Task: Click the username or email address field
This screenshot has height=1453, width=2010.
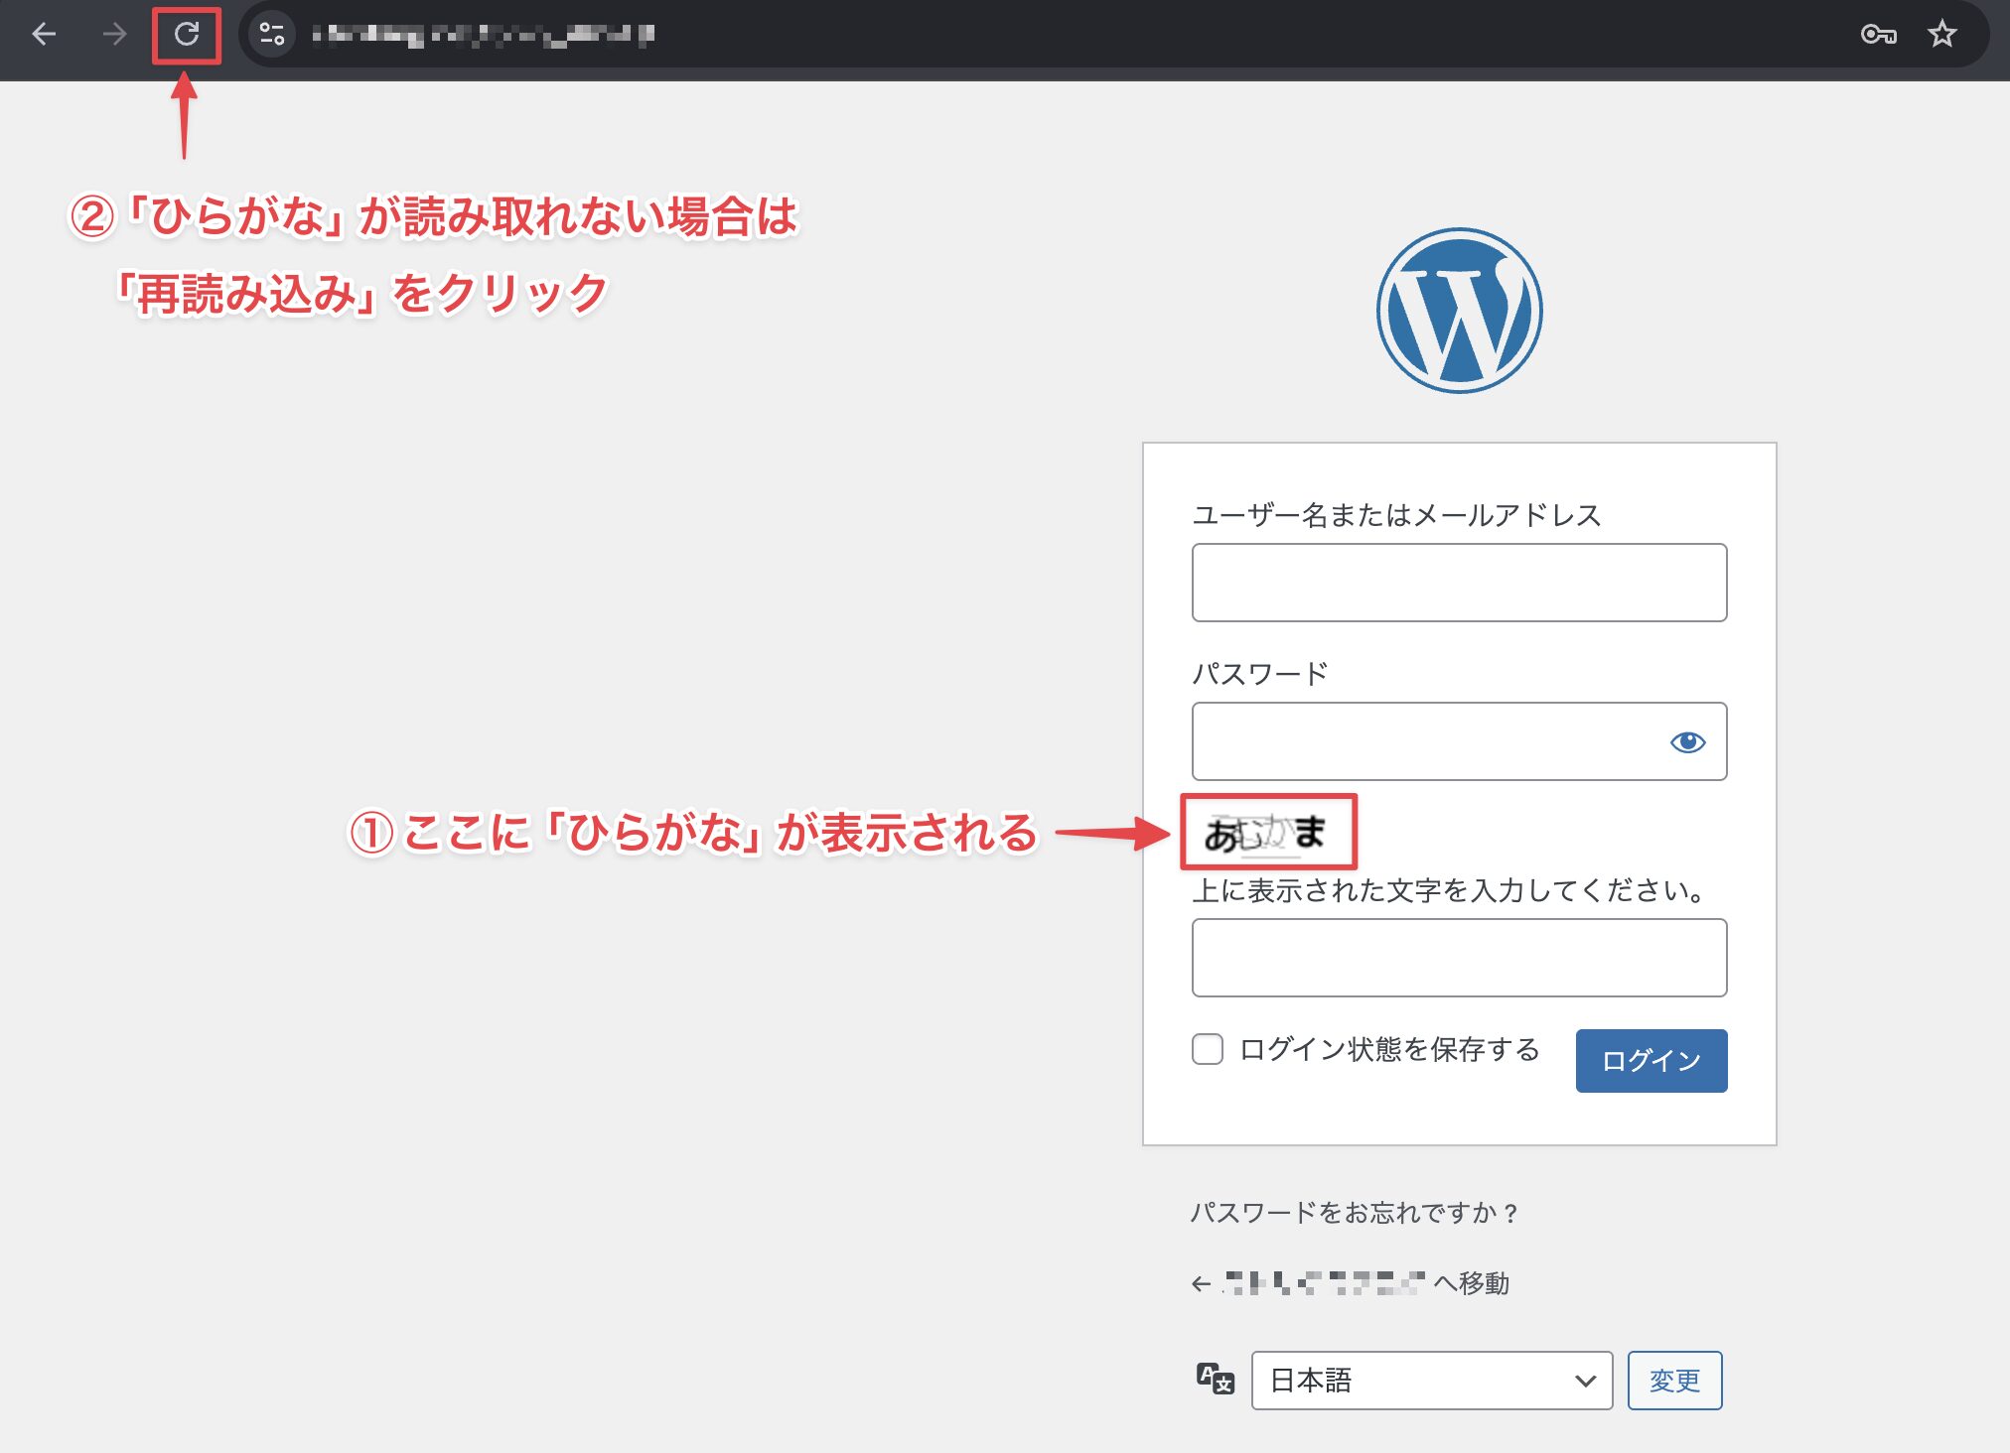Action: [1459, 583]
